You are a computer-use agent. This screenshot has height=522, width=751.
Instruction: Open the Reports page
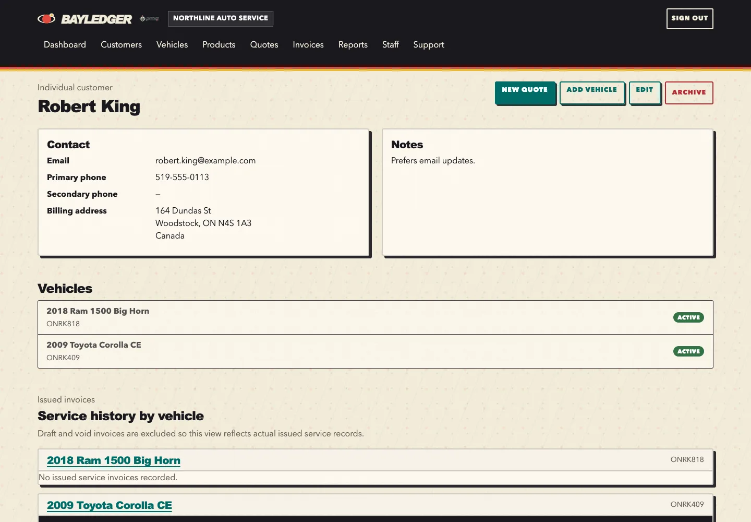[353, 45]
